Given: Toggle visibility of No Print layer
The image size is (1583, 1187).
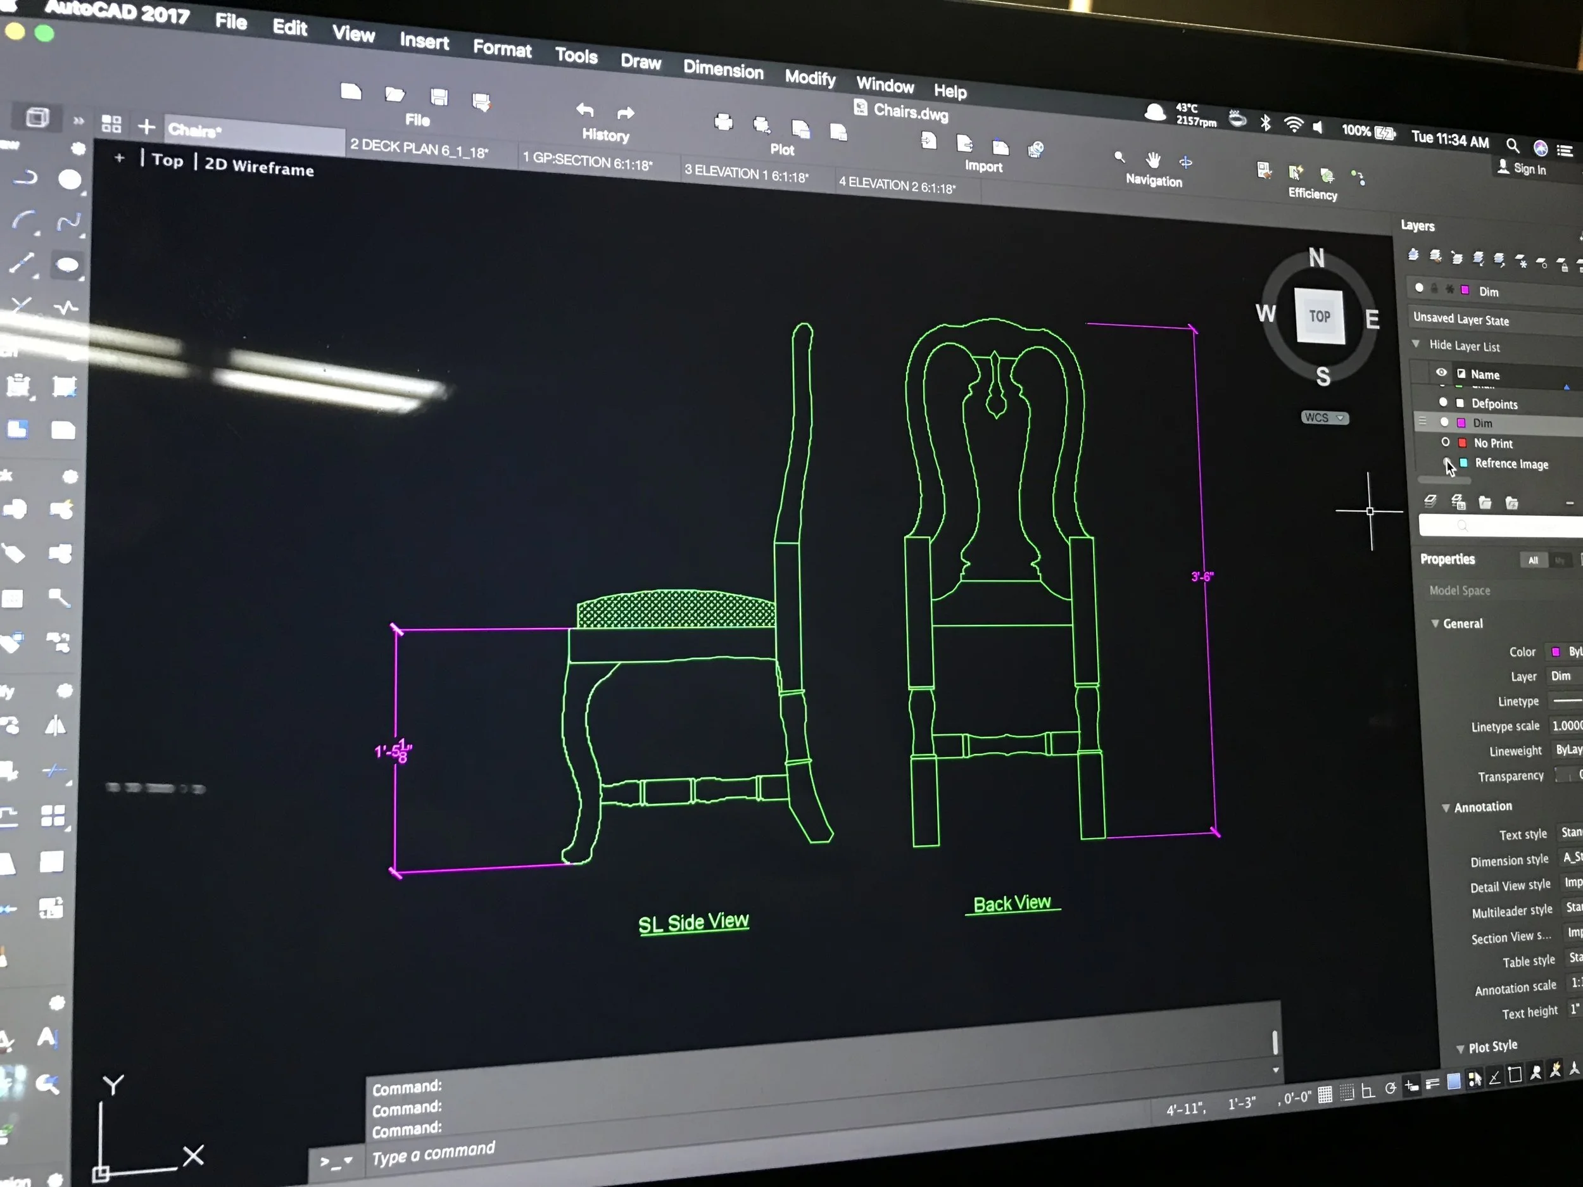Looking at the screenshot, I should [1446, 442].
